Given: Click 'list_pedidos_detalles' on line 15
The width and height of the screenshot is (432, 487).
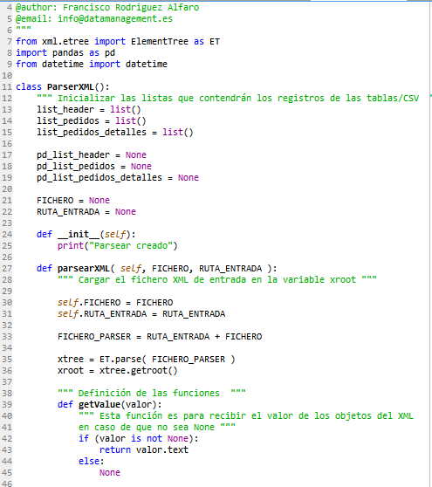Looking at the screenshot, I should tap(92, 133).
